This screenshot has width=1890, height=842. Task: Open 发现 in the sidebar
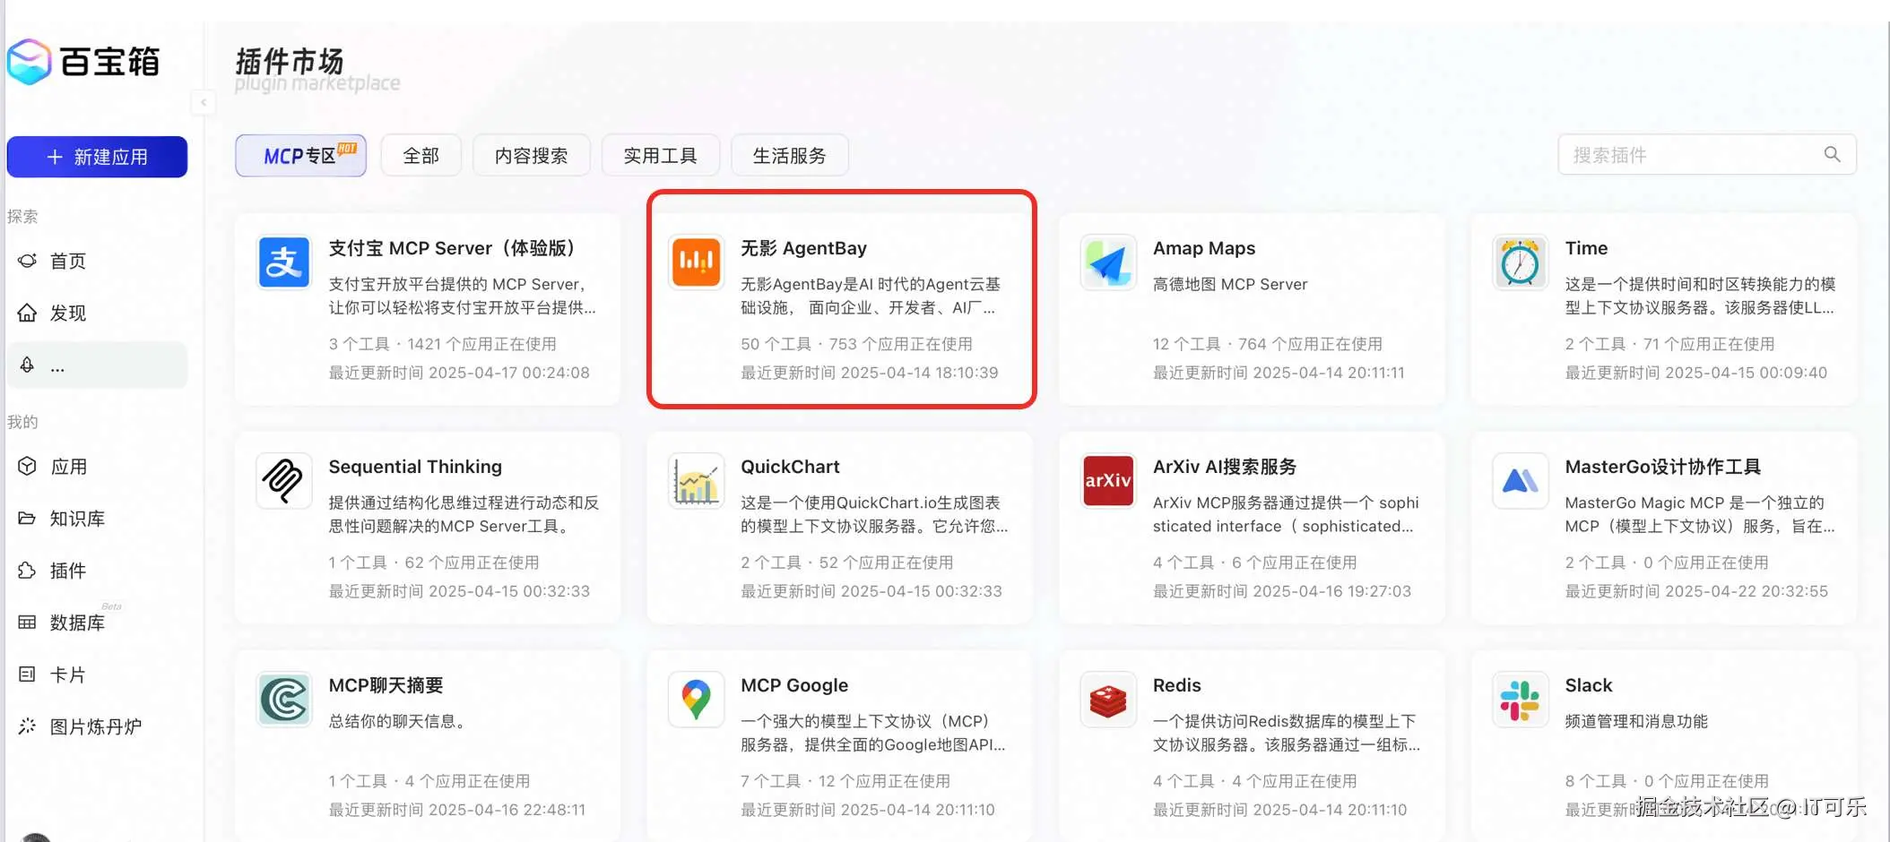click(67, 313)
